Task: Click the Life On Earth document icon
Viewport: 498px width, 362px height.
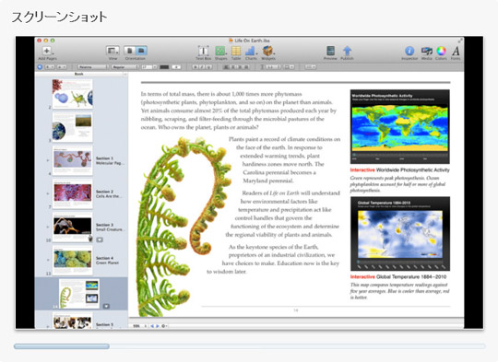Action: pos(231,41)
